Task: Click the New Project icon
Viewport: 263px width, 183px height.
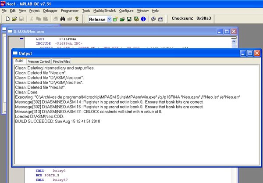Action: pyautogui.click(x=115, y=19)
